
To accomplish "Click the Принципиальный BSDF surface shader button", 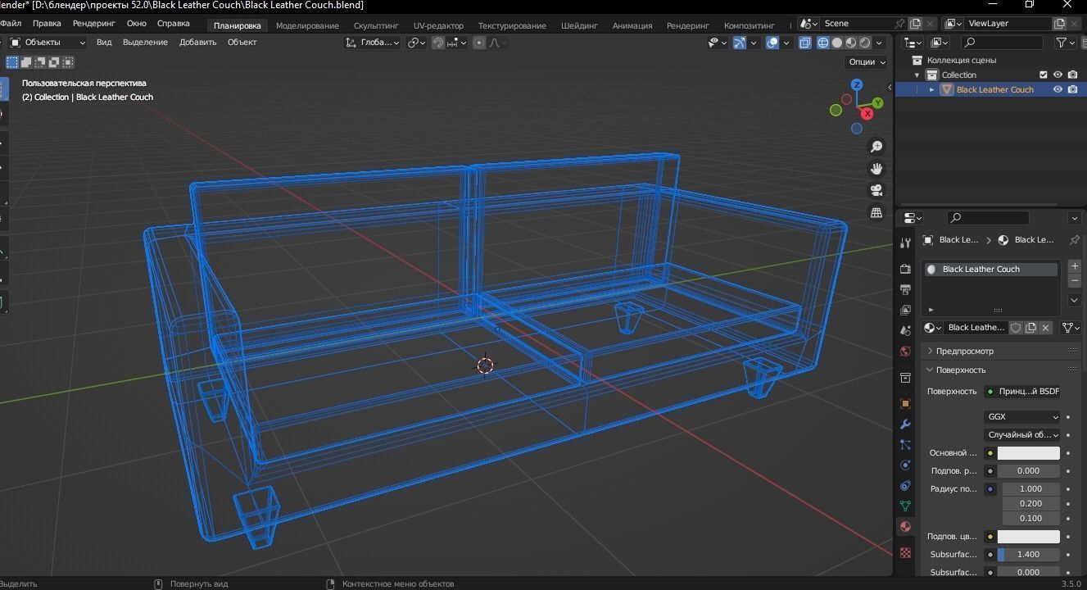I will (1022, 392).
